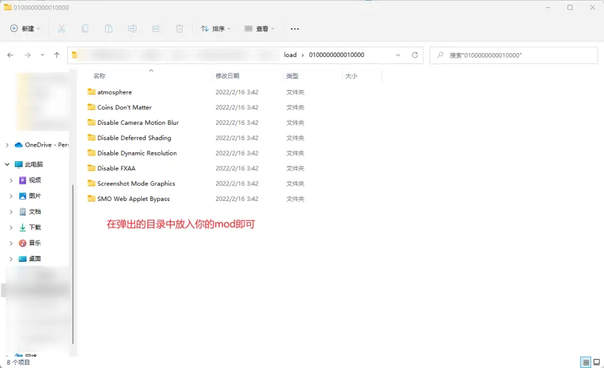
Task: Click the Share icon in toolbar
Action: [156, 28]
